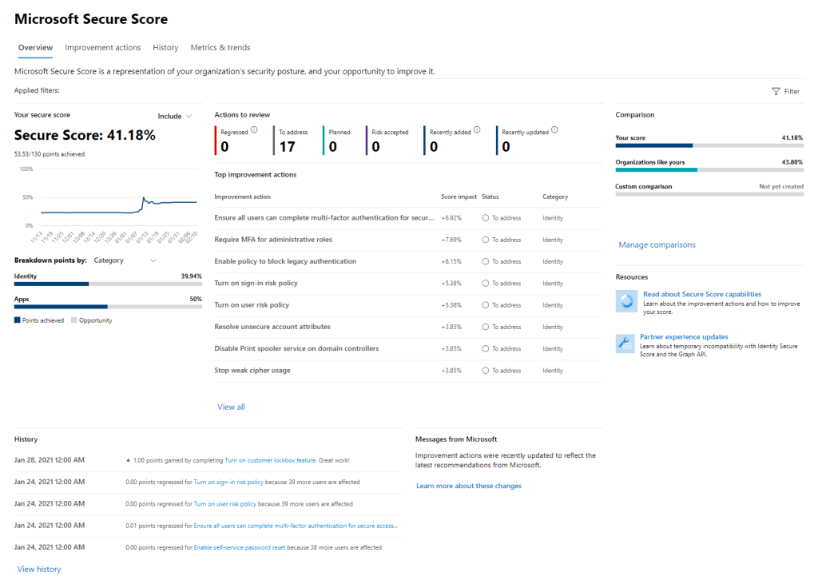Click the Identity points progress bar

pos(108,284)
